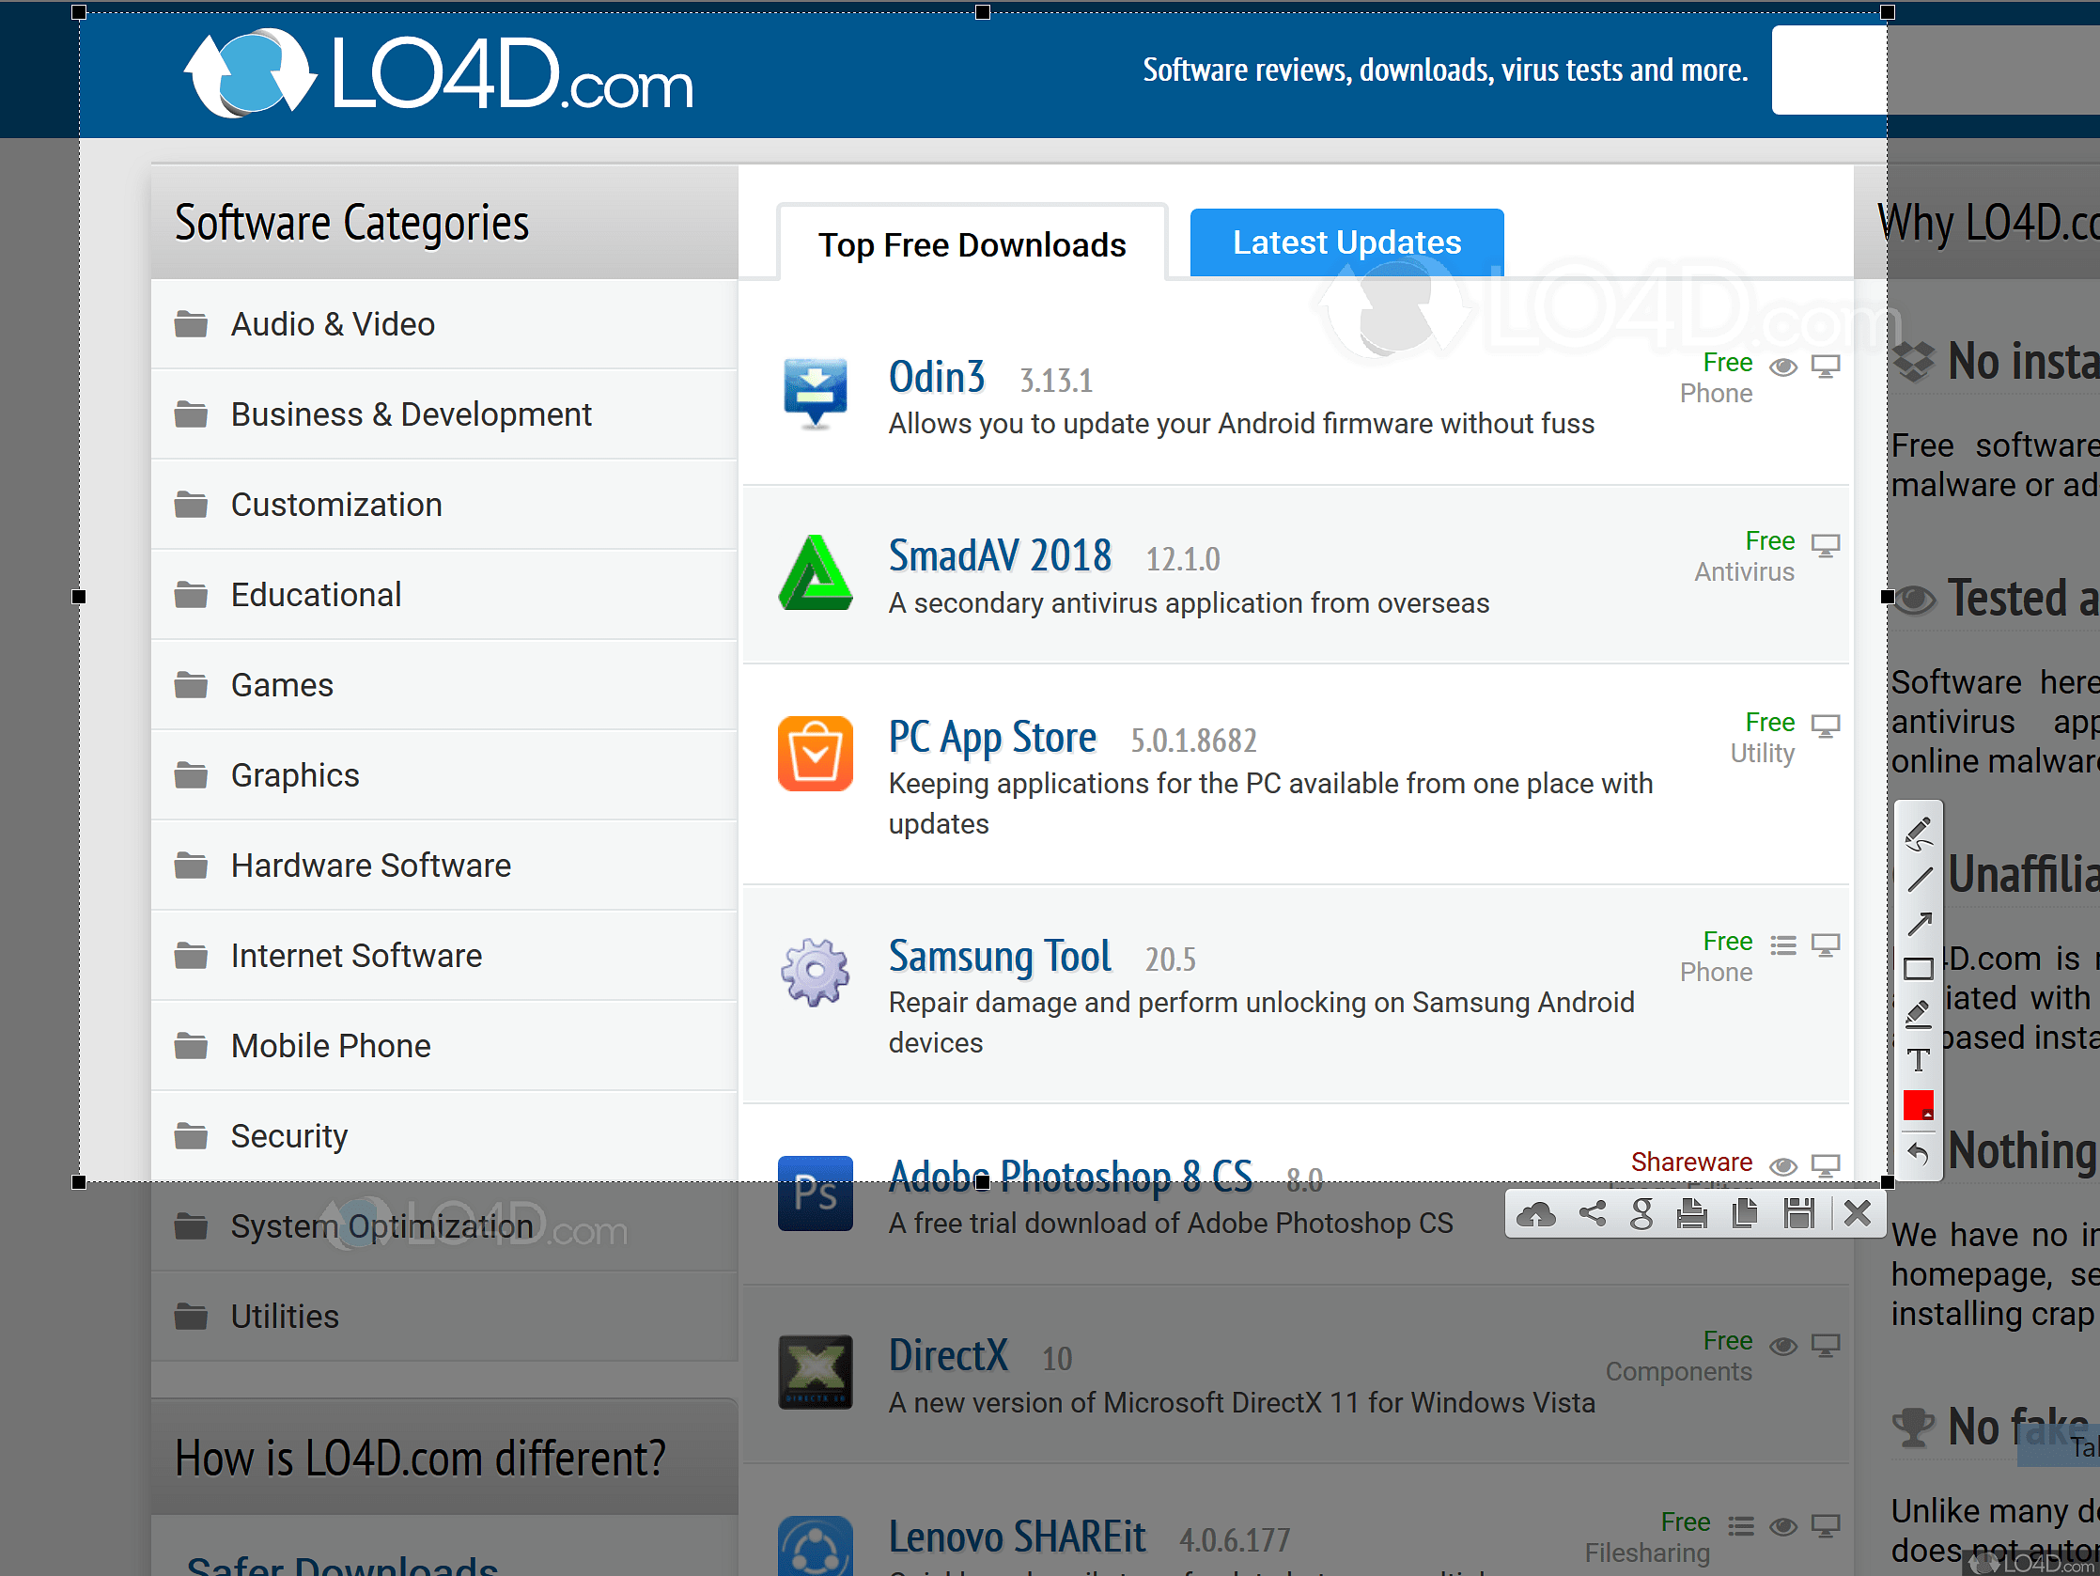Viewport: 2100px width, 1576px height.
Task: Open the Audio & Video category
Action: coord(333,323)
